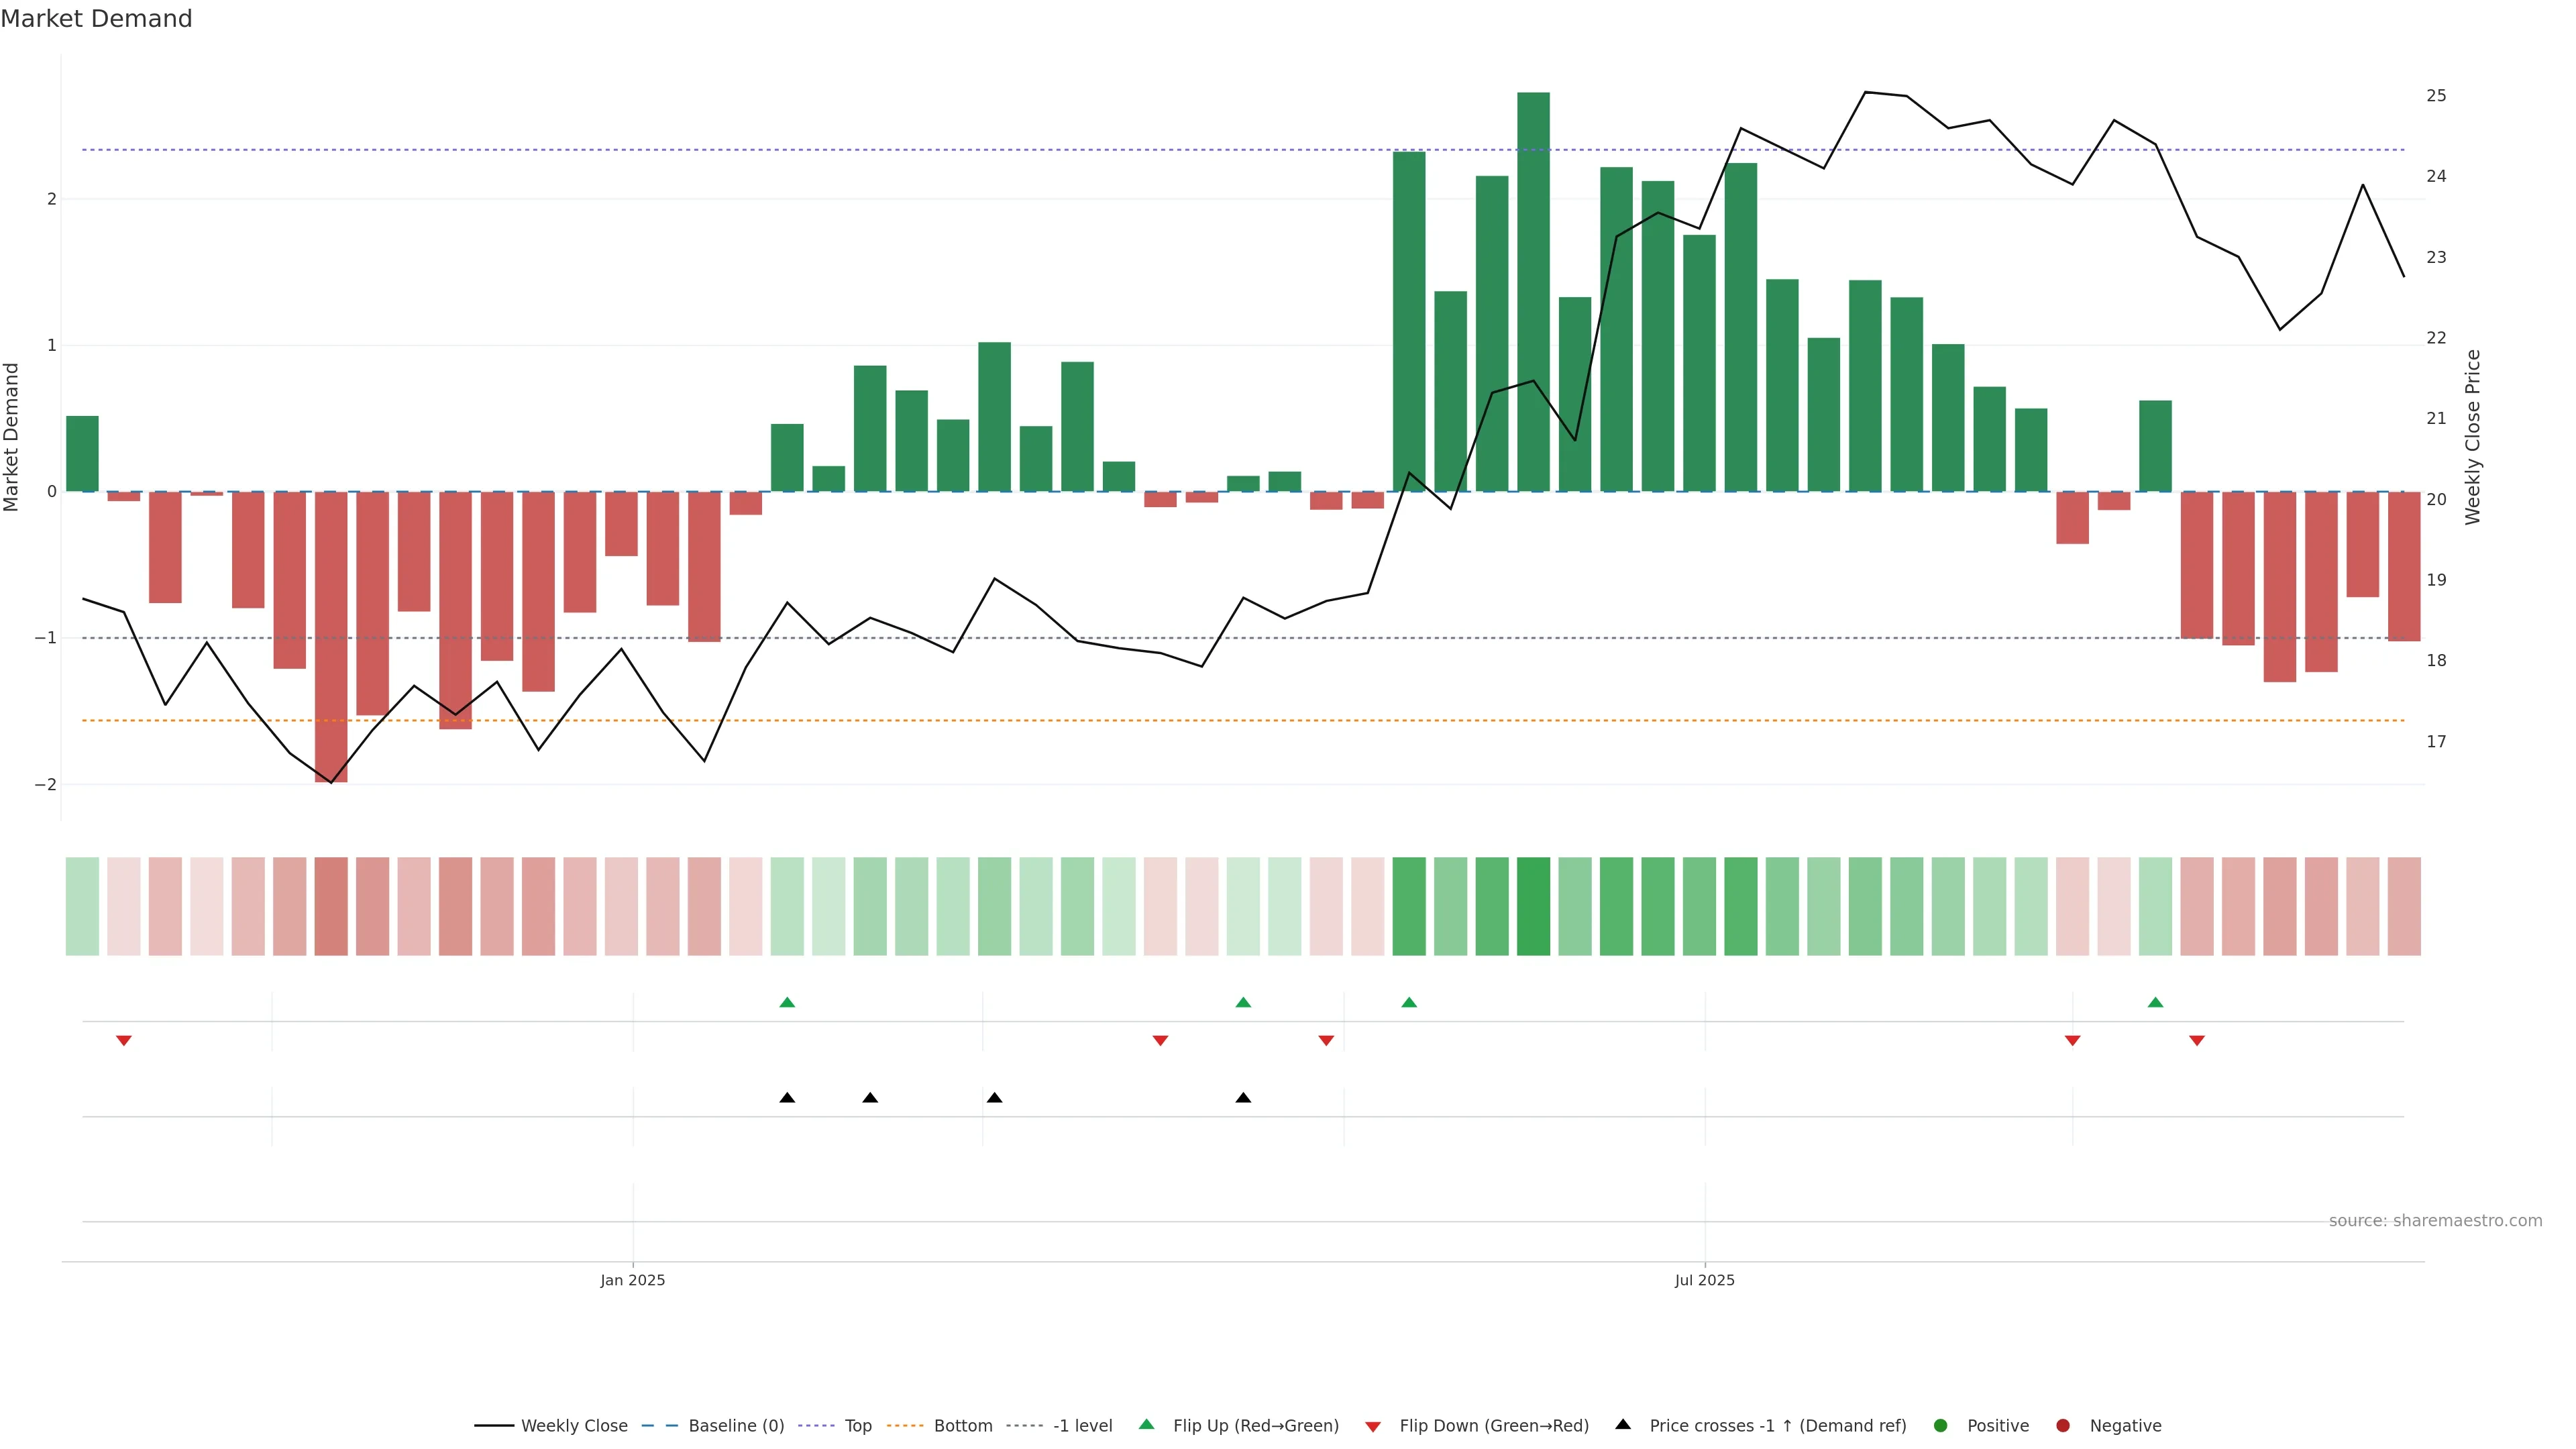Click green Flip Up triangle in legend
This screenshot has height=1449, width=2576.
pyautogui.click(x=1147, y=1425)
